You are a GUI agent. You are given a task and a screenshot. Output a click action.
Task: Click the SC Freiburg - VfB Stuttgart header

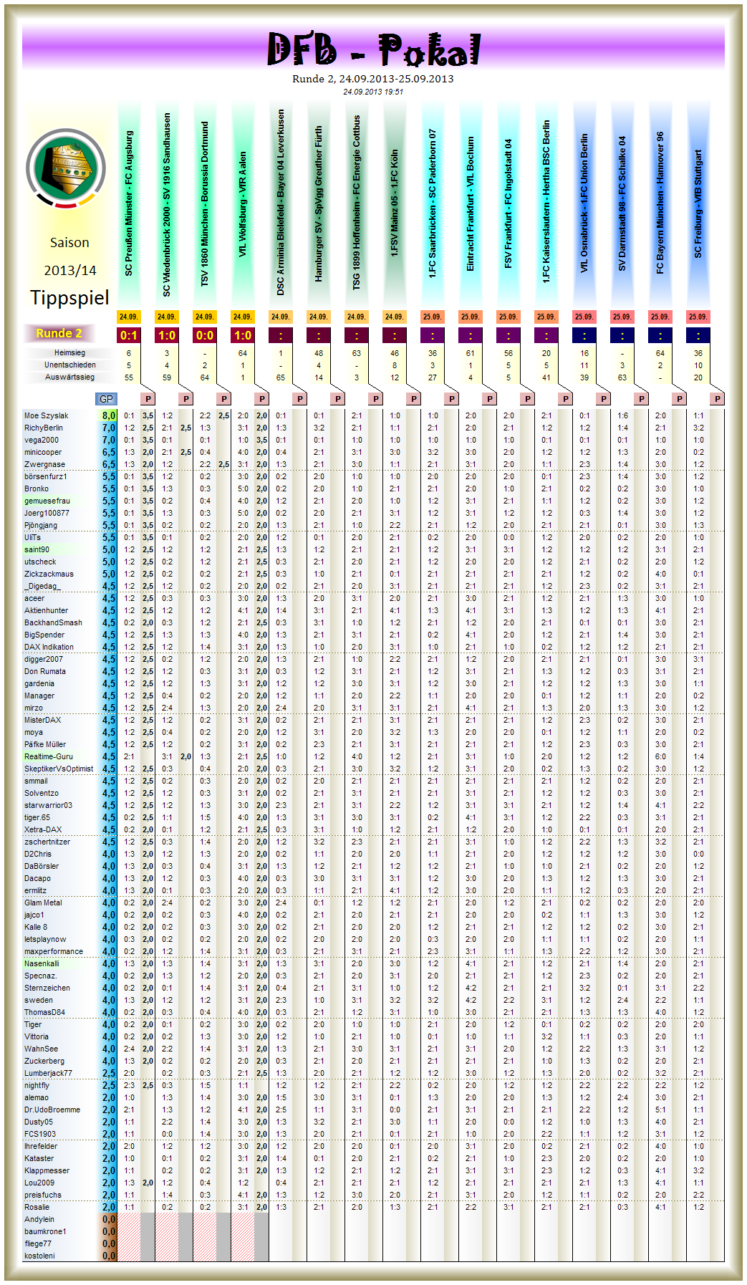[698, 204]
